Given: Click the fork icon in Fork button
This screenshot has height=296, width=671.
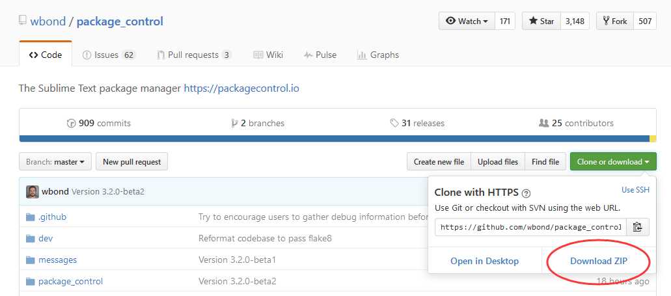Looking at the screenshot, I should pyautogui.click(x=606, y=21).
